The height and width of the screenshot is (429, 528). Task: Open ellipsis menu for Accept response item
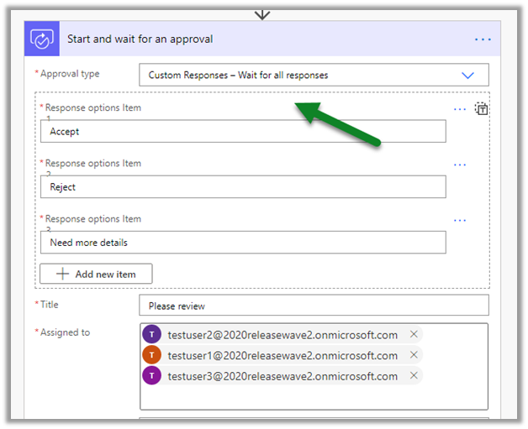tap(459, 109)
